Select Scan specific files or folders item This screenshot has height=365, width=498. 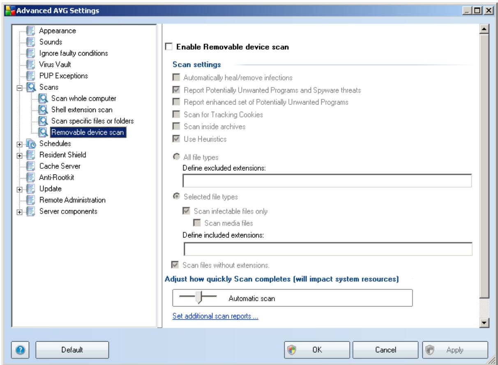pos(92,121)
